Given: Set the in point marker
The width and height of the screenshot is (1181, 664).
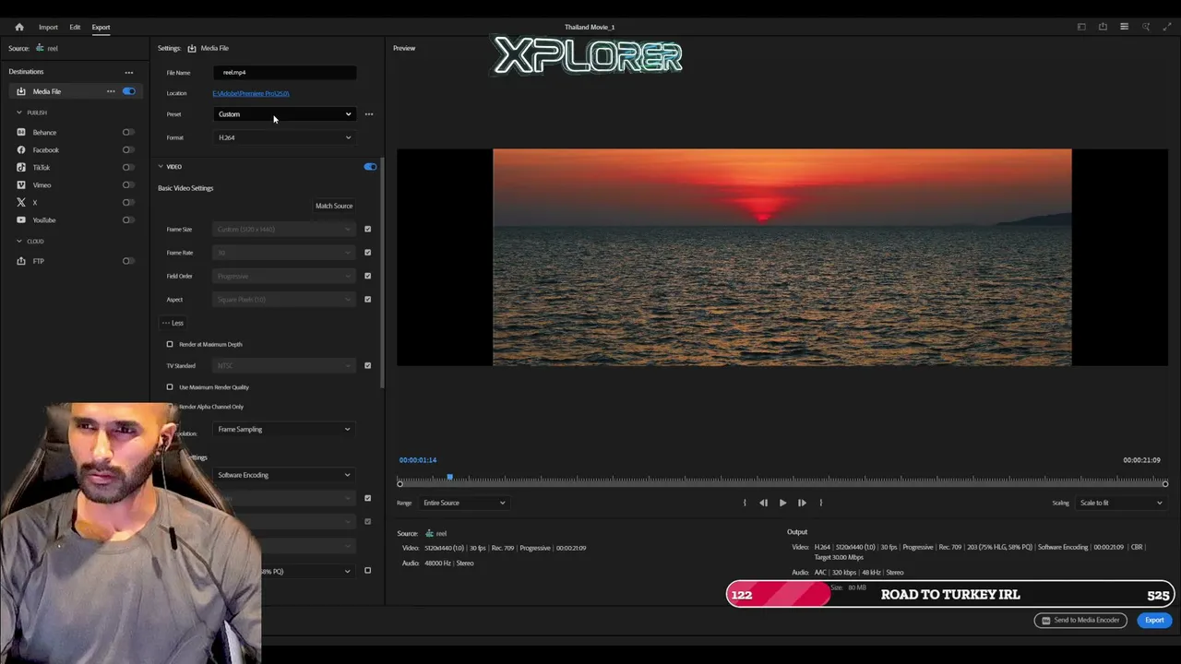Looking at the screenshot, I should [x=745, y=503].
